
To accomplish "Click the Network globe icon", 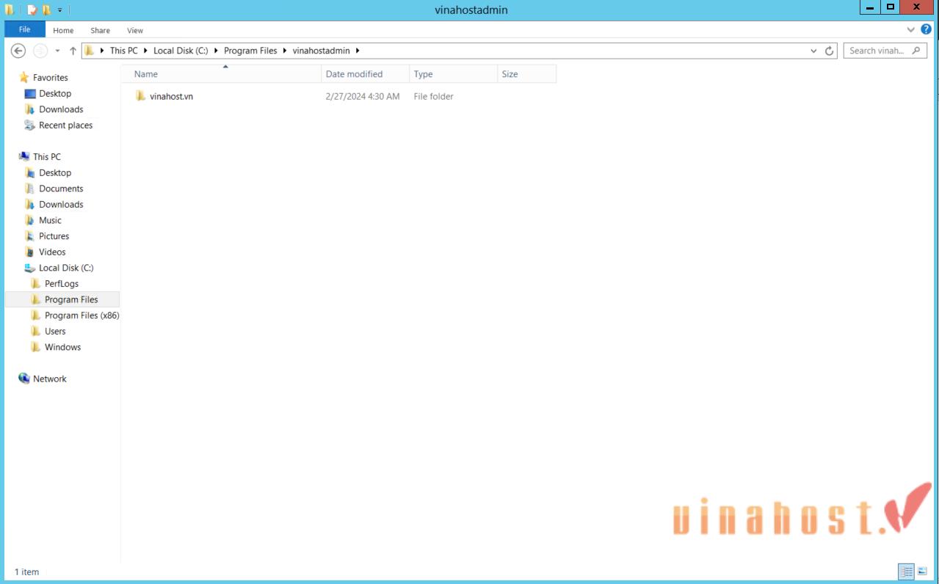I will click(24, 379).
